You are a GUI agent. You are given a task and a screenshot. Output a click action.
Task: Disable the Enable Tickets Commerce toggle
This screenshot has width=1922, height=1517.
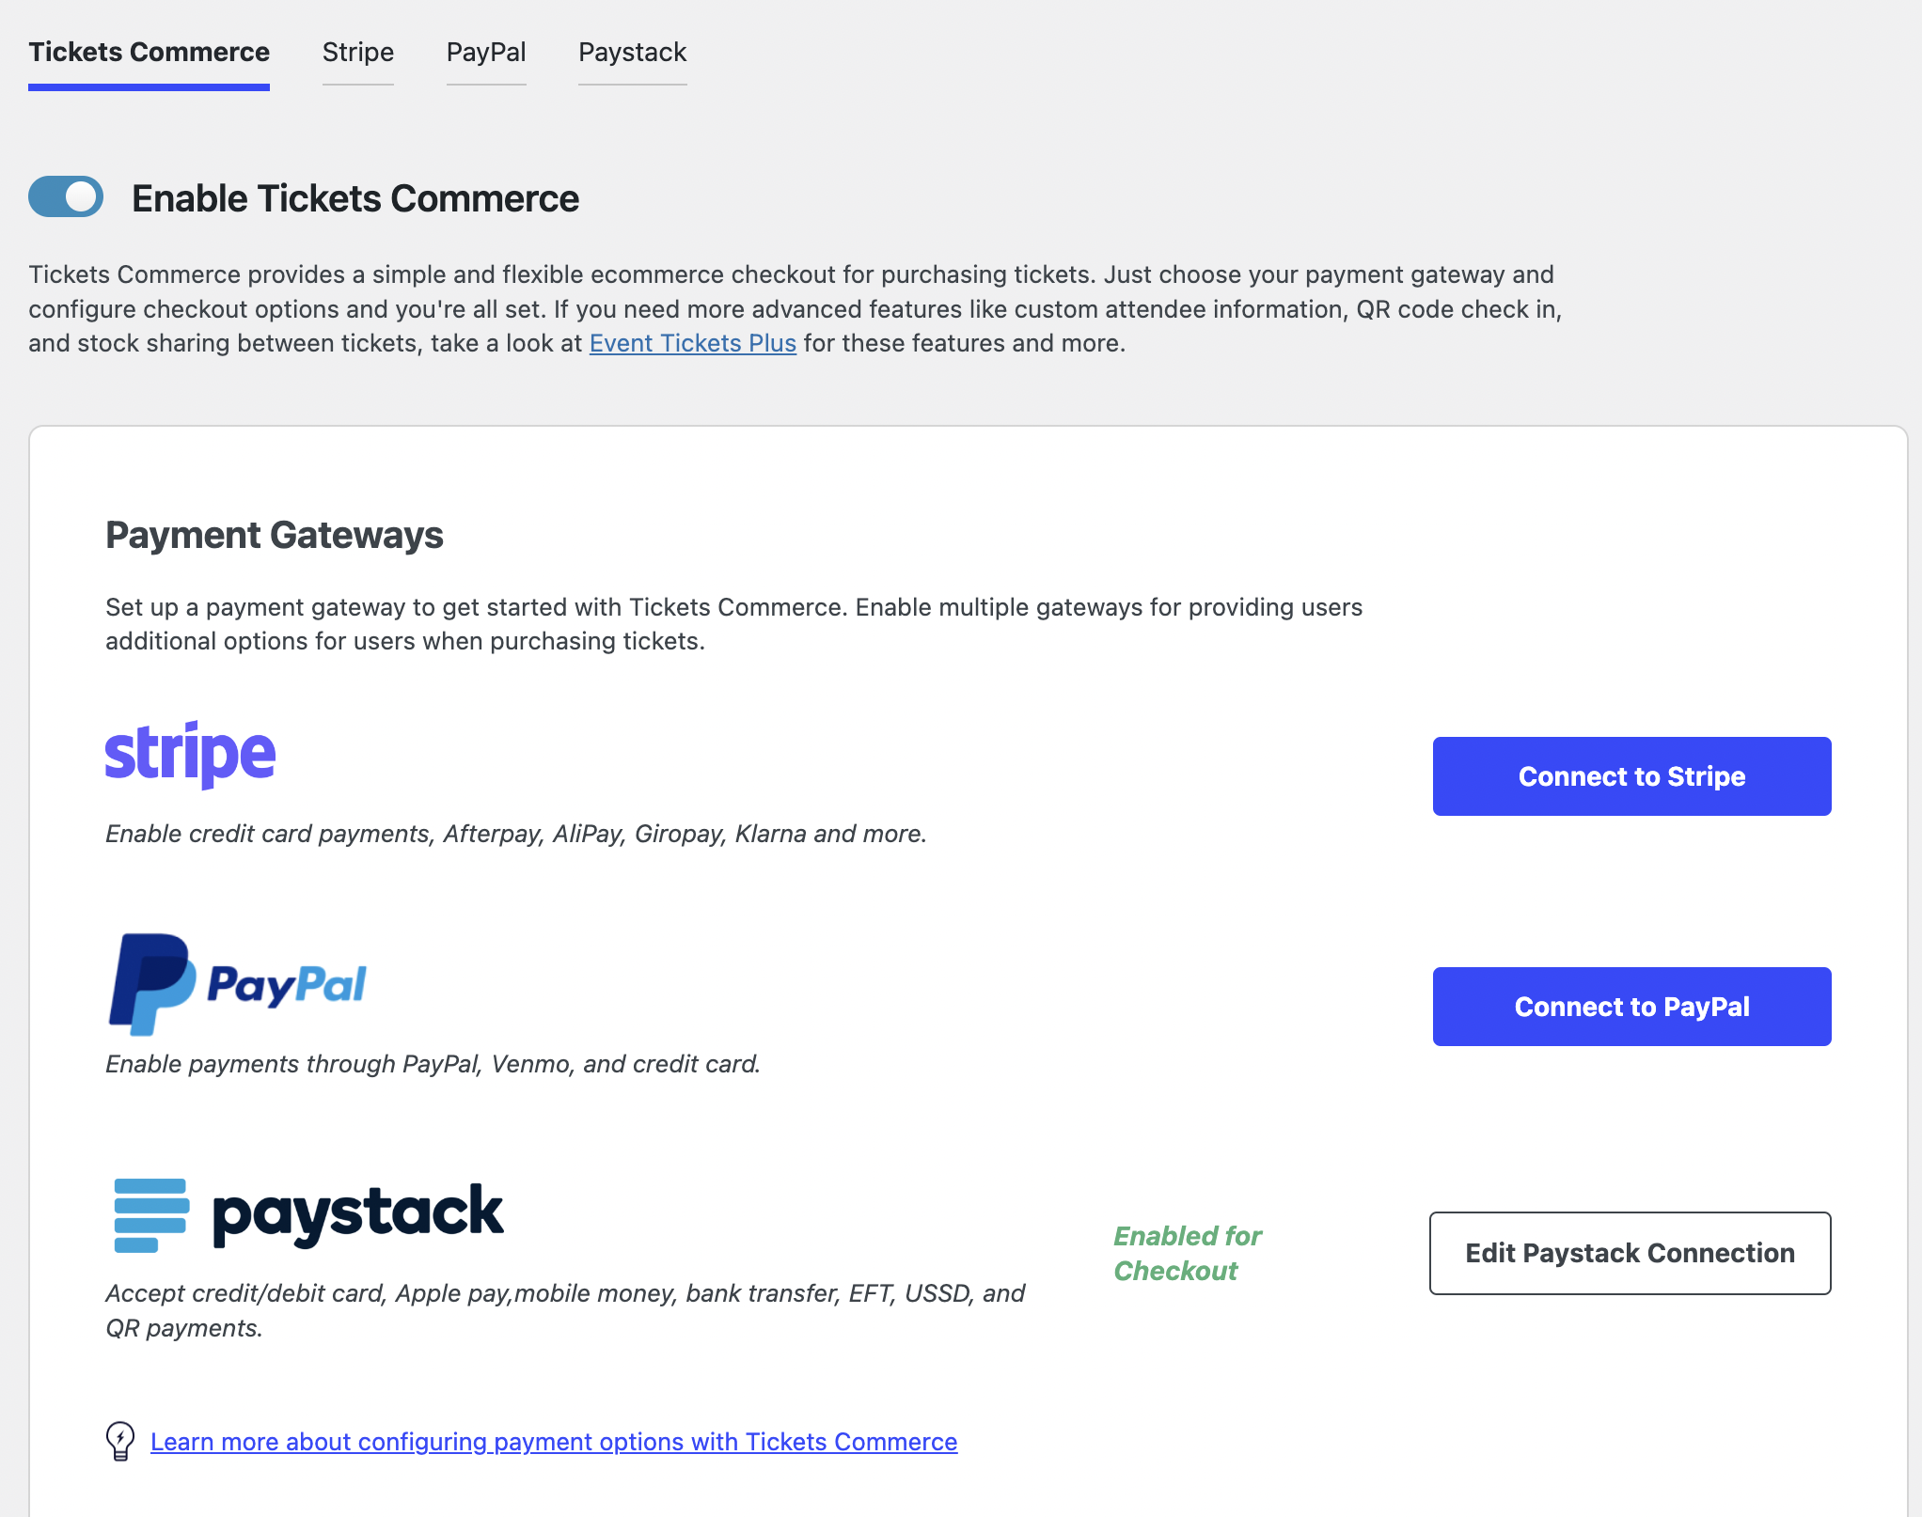pos(65,197)
